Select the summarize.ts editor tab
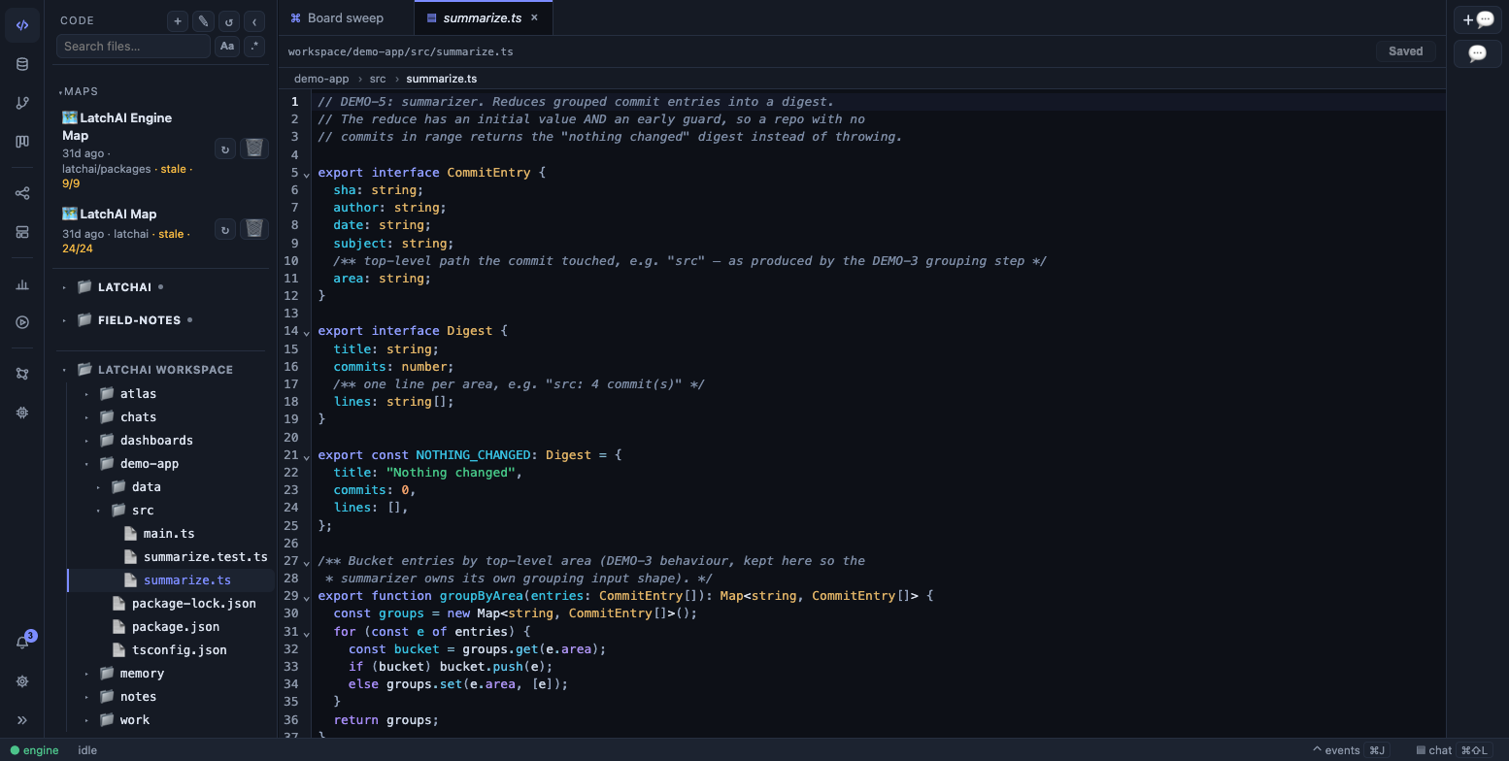The height and width of the screenshot is (761, 1509). [483, 17]
